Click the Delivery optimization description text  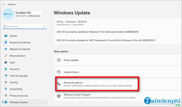[98, 86]
